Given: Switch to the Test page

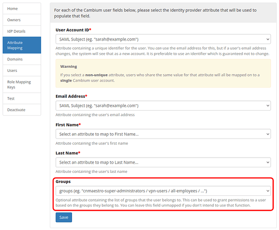Looking at the screenshot, I should 22,99.
